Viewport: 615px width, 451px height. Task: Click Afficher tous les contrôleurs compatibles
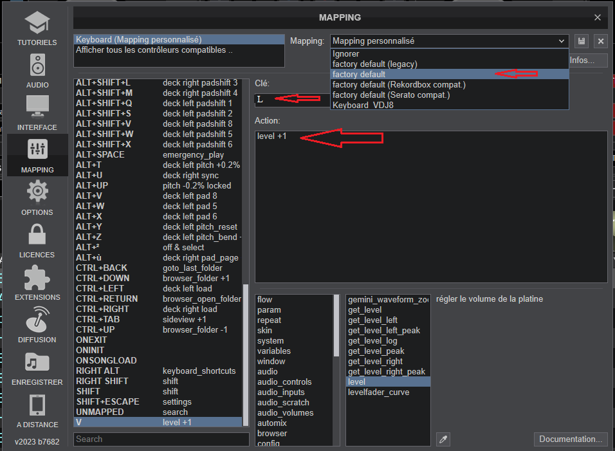point(179,50)
